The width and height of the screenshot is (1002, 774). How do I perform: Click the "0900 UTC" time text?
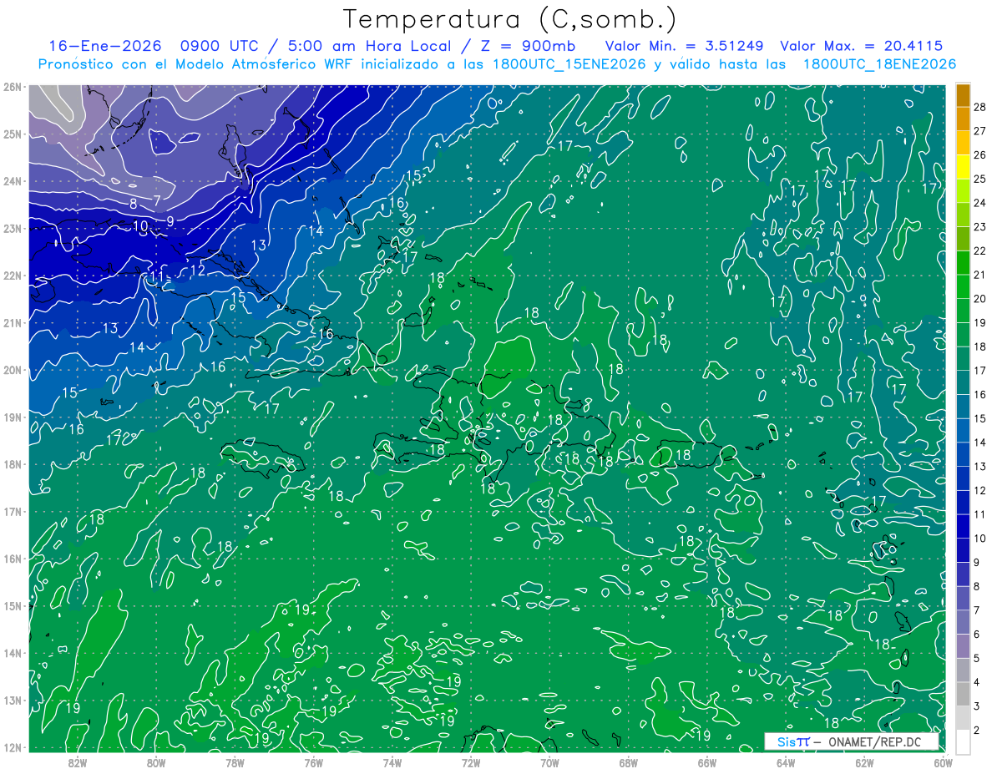[223, 46]
